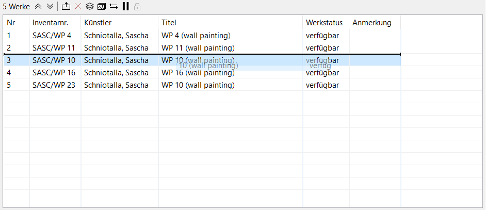Select row SASC/WP 4
486x210 pixels.
(202, 36)
